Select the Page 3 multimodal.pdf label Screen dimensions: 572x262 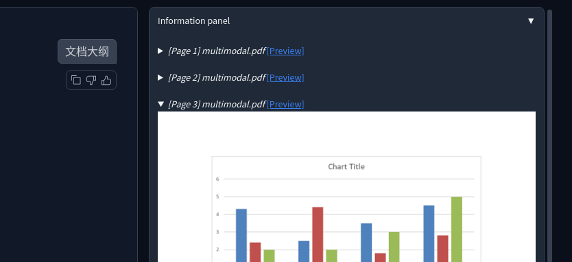pyautogui.click(x=217, y=104)
